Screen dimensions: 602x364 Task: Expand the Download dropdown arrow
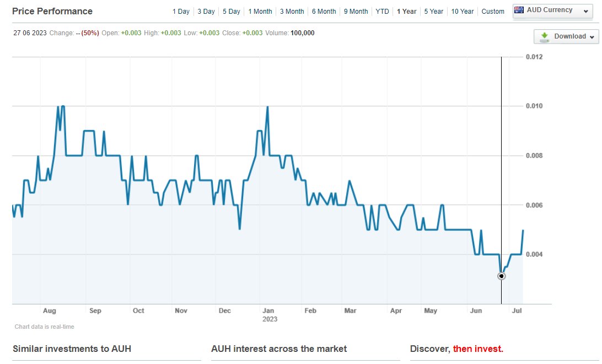point(592,37)
